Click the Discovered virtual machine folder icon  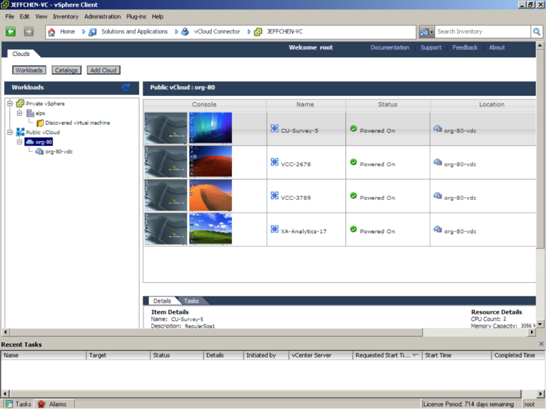point(40,123)
